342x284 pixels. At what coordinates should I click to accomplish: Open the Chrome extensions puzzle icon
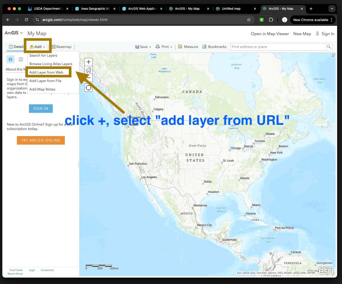[271, 20]
